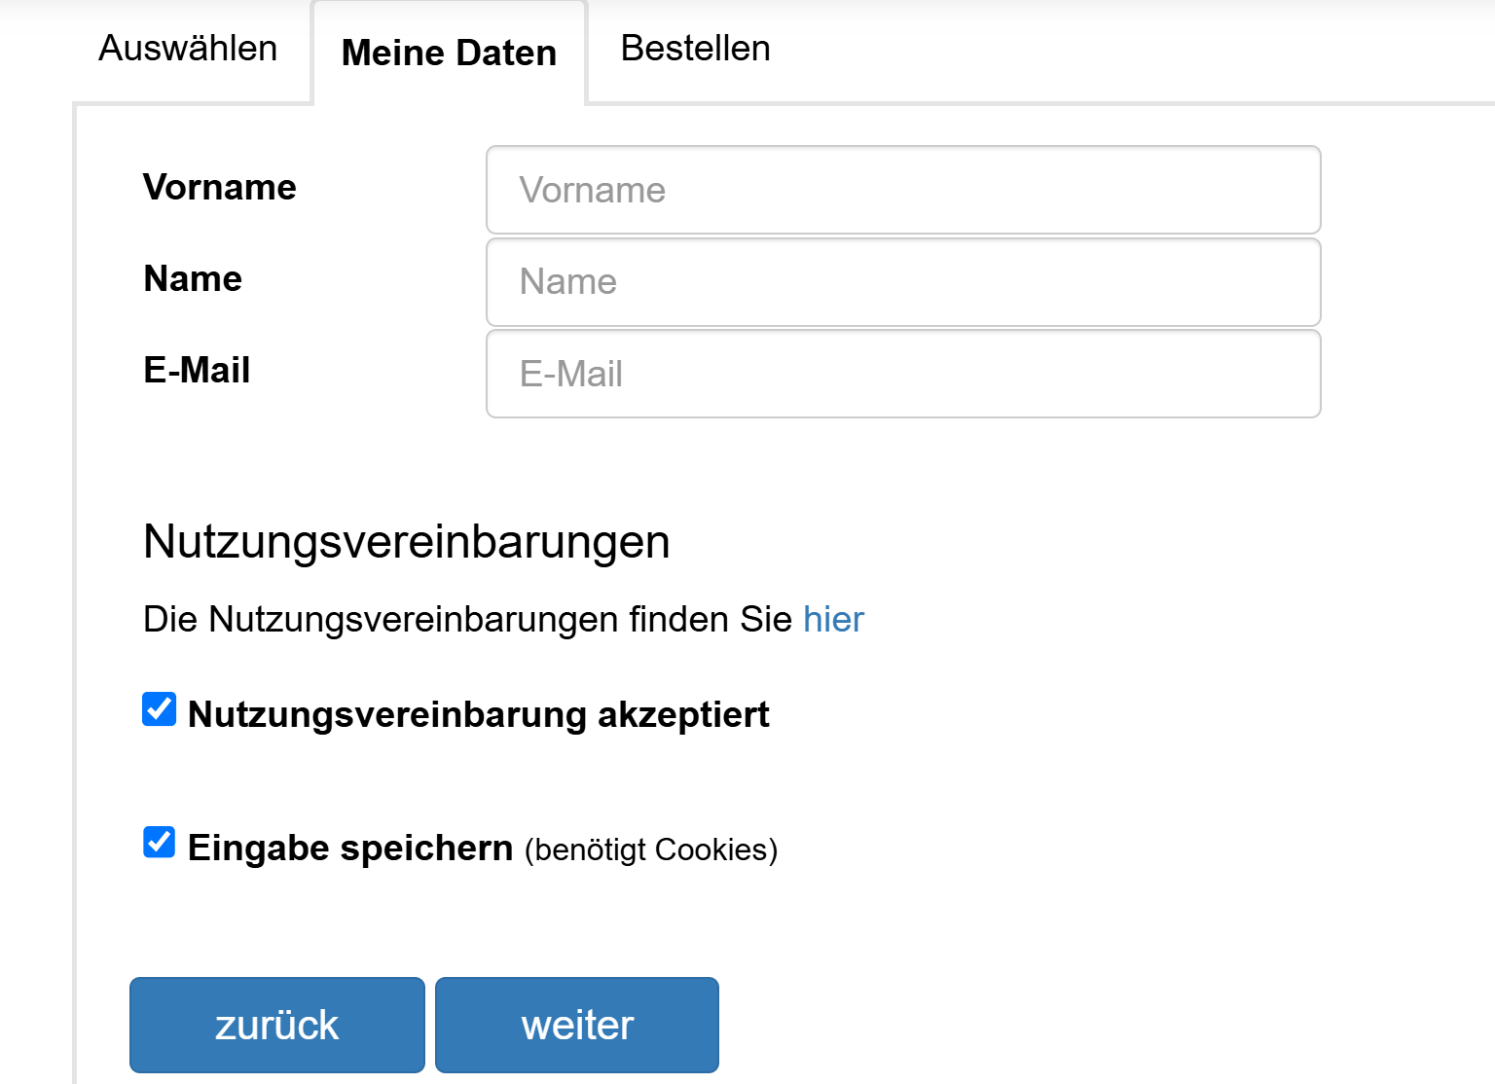This screenshot has width=1495, height=1084.
Task: Switch to the Auswählen tab
Action: (188, 49)
